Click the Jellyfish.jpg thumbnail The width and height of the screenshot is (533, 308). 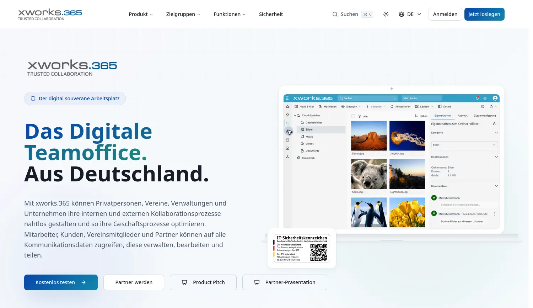click(x=407, y=136)
